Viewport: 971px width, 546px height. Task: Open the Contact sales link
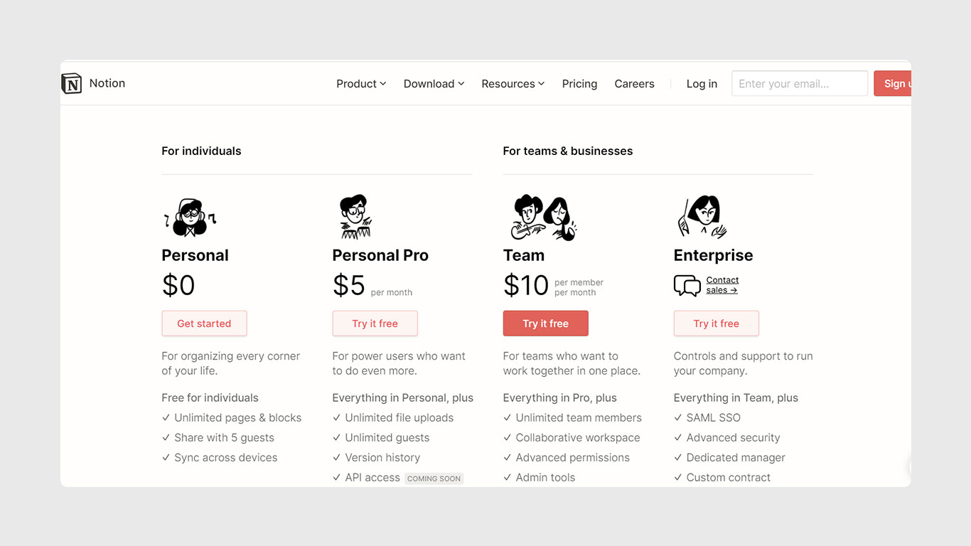coord(722,285)
